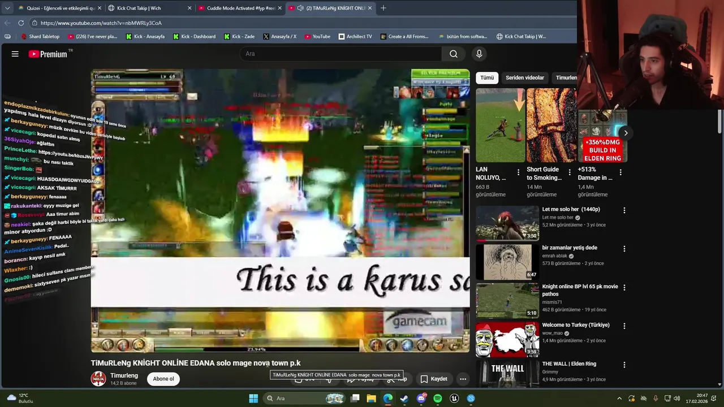Open File Explorer from the taskbar
This screenshot has width=724, height=407.
[372, 399]
